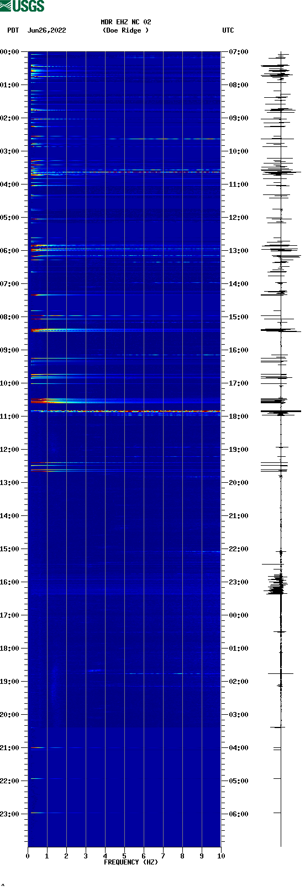Click the 23:00 PDT time label
Viewport: 305px width, 891px height.
tap(10, 814)
